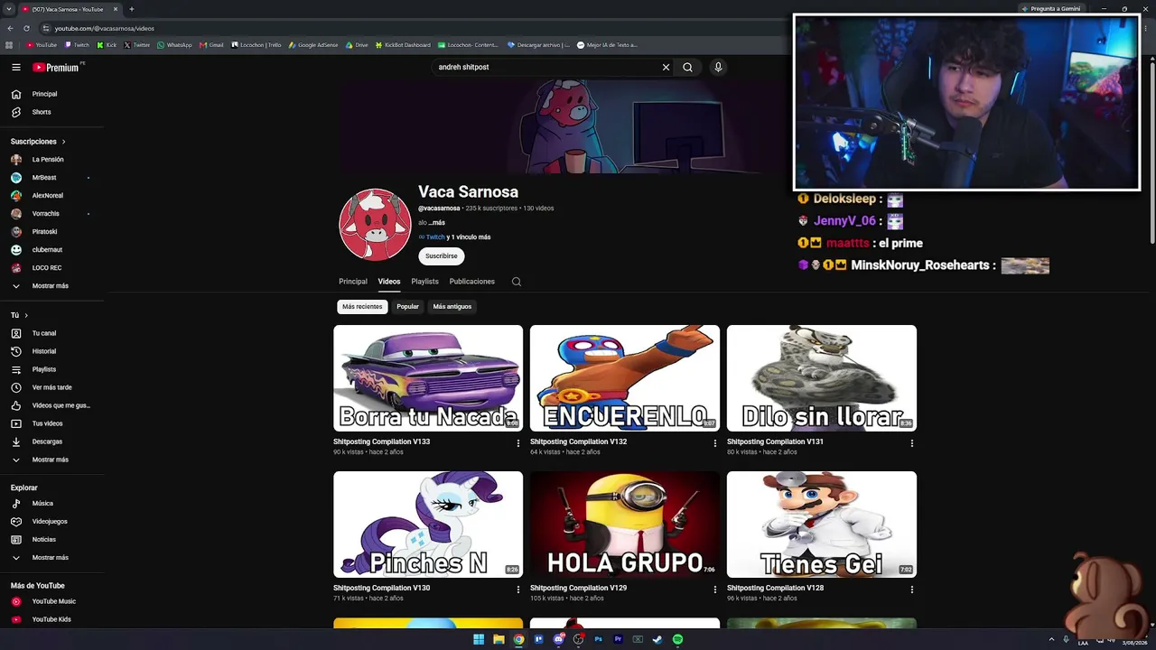Open options menu for Compilation V131
The height and width of the screenshot is (650, 1156).
912,443
